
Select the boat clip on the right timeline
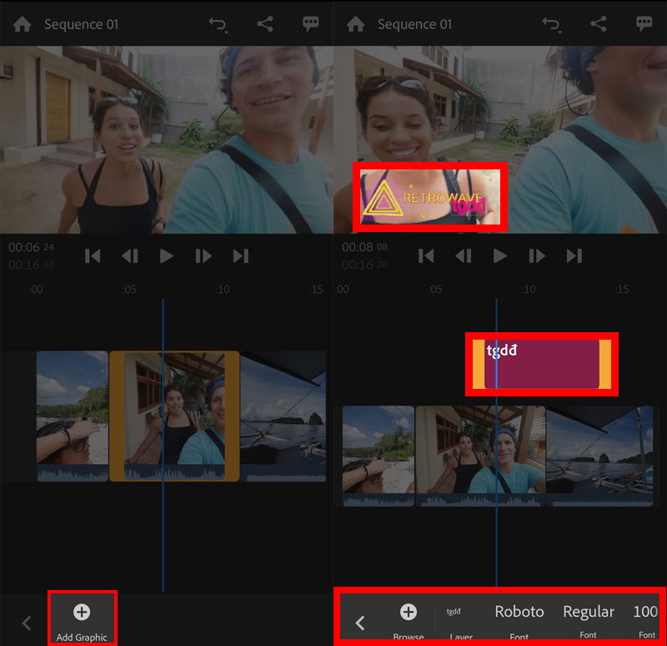(x=599, y=455)
